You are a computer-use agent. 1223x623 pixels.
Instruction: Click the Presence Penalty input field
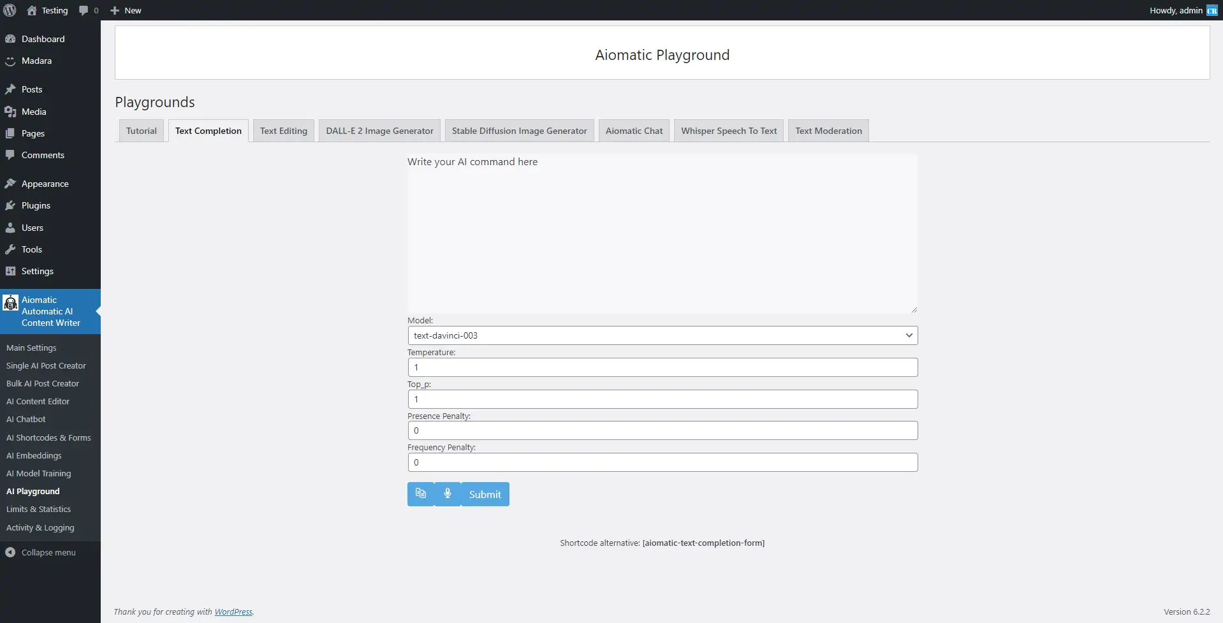tap(663, 430)
